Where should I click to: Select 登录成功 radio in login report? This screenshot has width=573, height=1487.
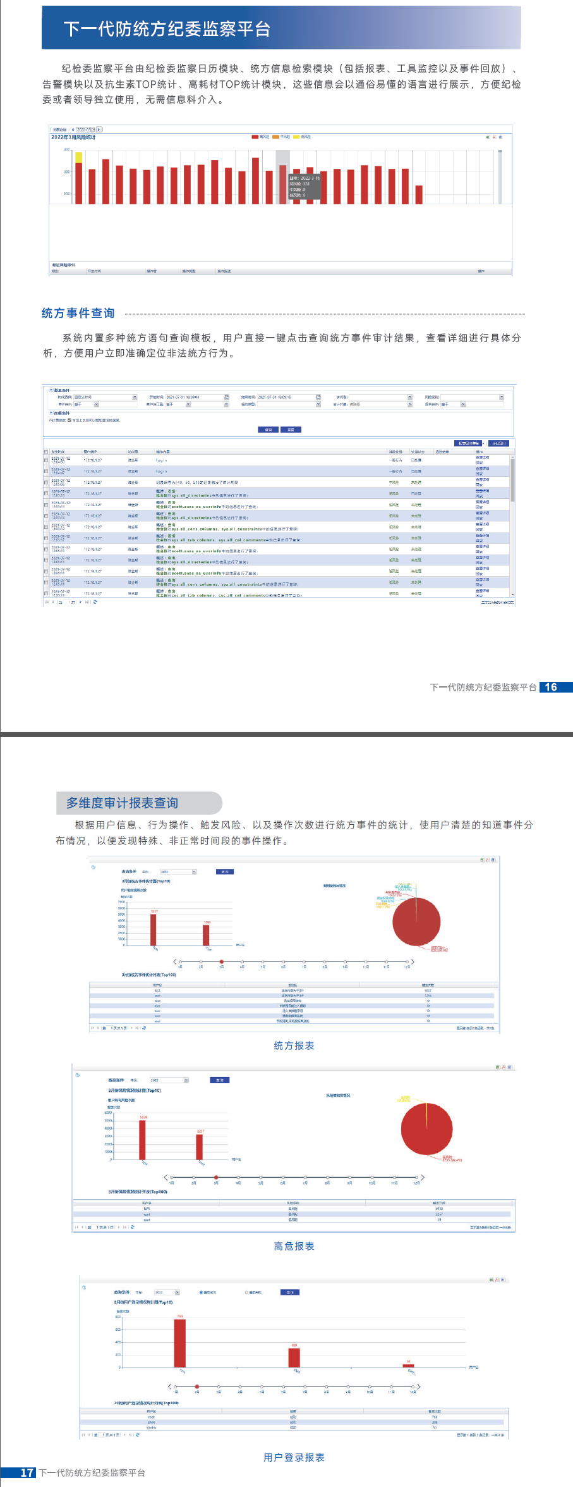201,1292
